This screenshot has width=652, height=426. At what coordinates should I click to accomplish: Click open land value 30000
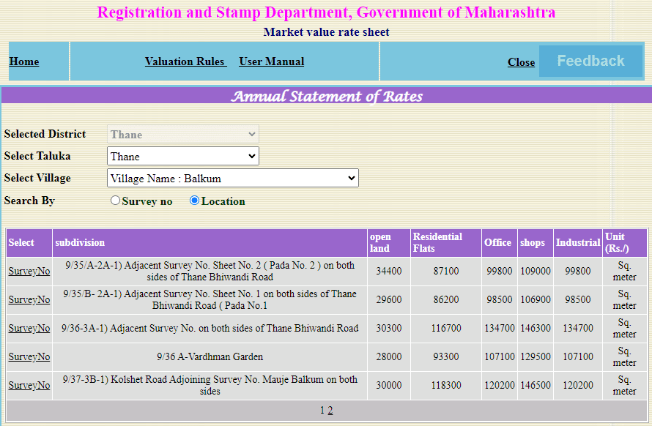coord(389,385)
